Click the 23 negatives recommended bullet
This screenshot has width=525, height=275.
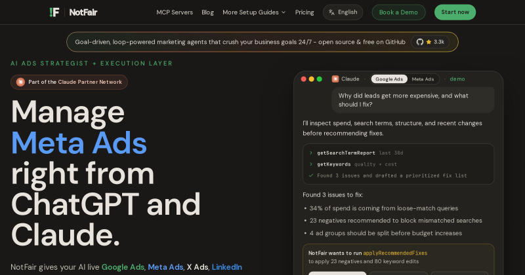coord(396,221)
